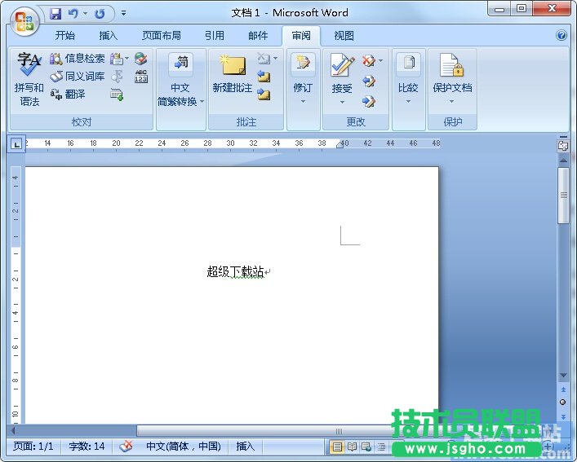Click the 字数: 14 status bar button
The height and width of the screenshot is (462, 577).
click(87, 447)
